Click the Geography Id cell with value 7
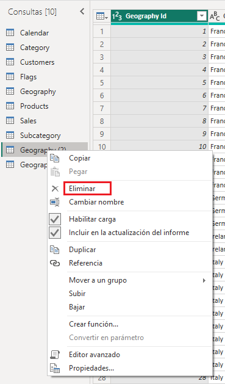 (x=160, y=108)
